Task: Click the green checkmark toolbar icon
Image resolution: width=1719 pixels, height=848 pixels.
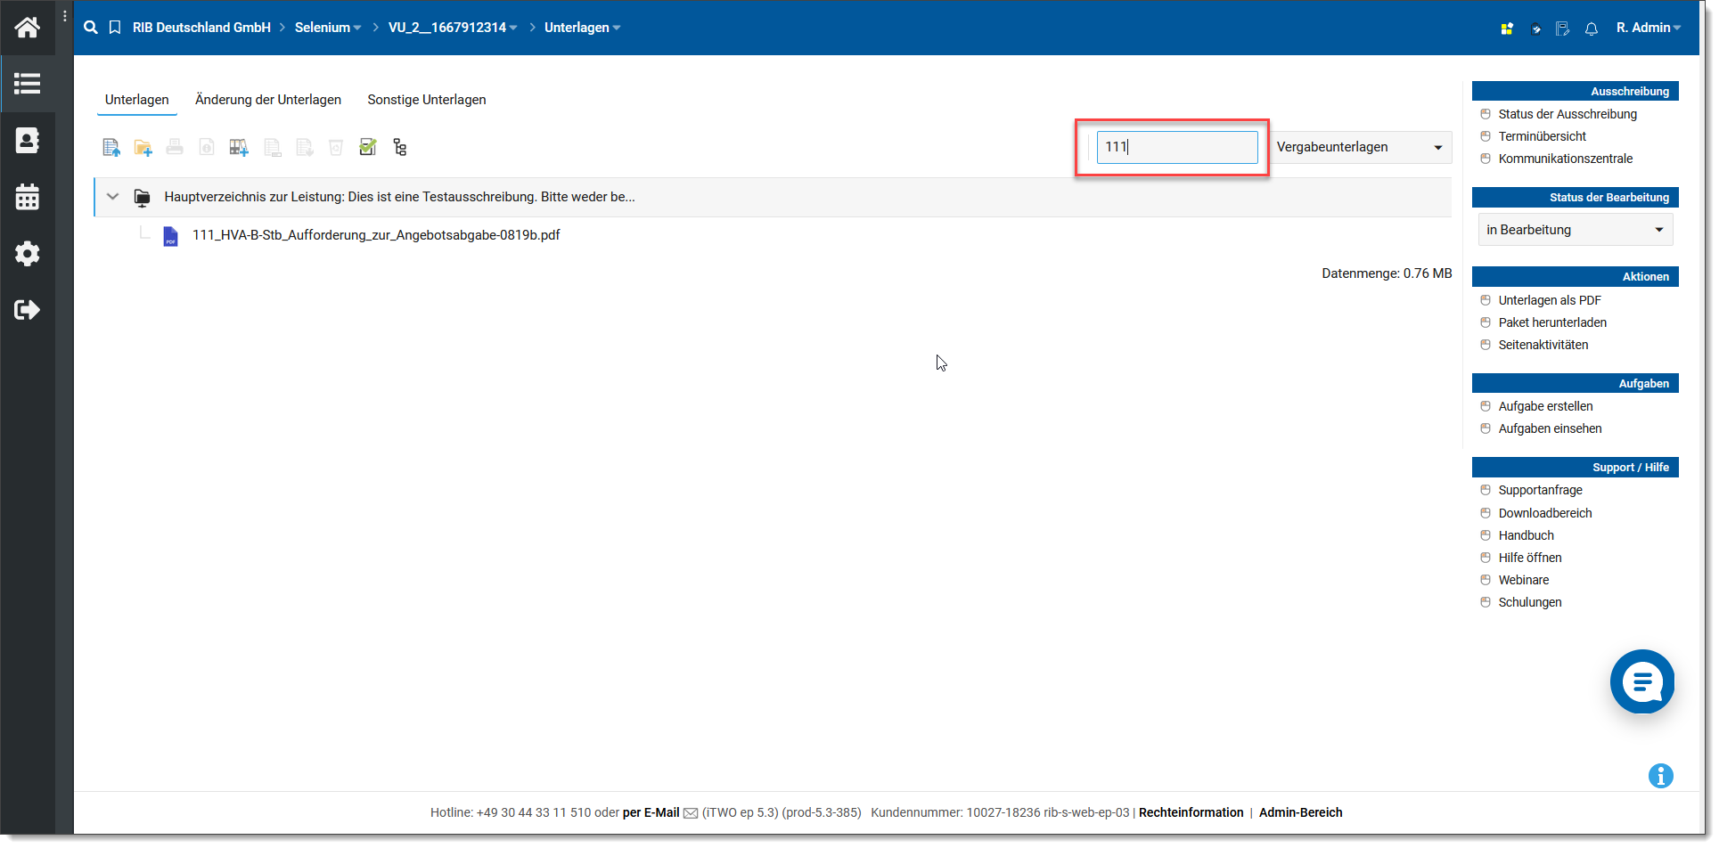Action: pyautogui.click(x=367, y=147)
